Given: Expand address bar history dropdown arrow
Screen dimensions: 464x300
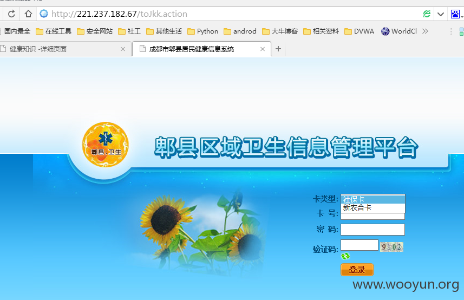Looking at the screenshot, I should pyautogui.click(x=441, y=14).
